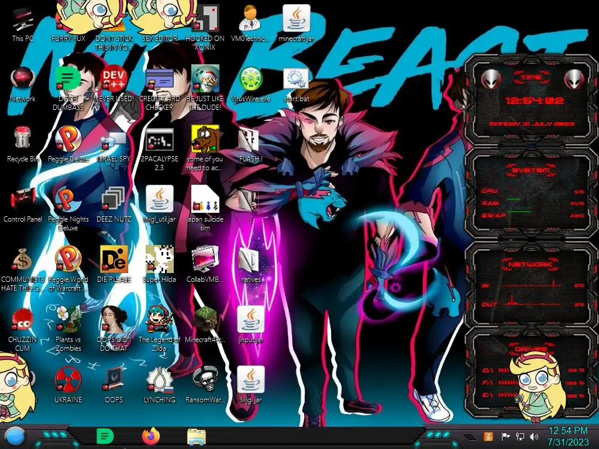599x449 pixels.
Task: Select the Peggle Nights Deluxe icon
Action: [68, 209]
